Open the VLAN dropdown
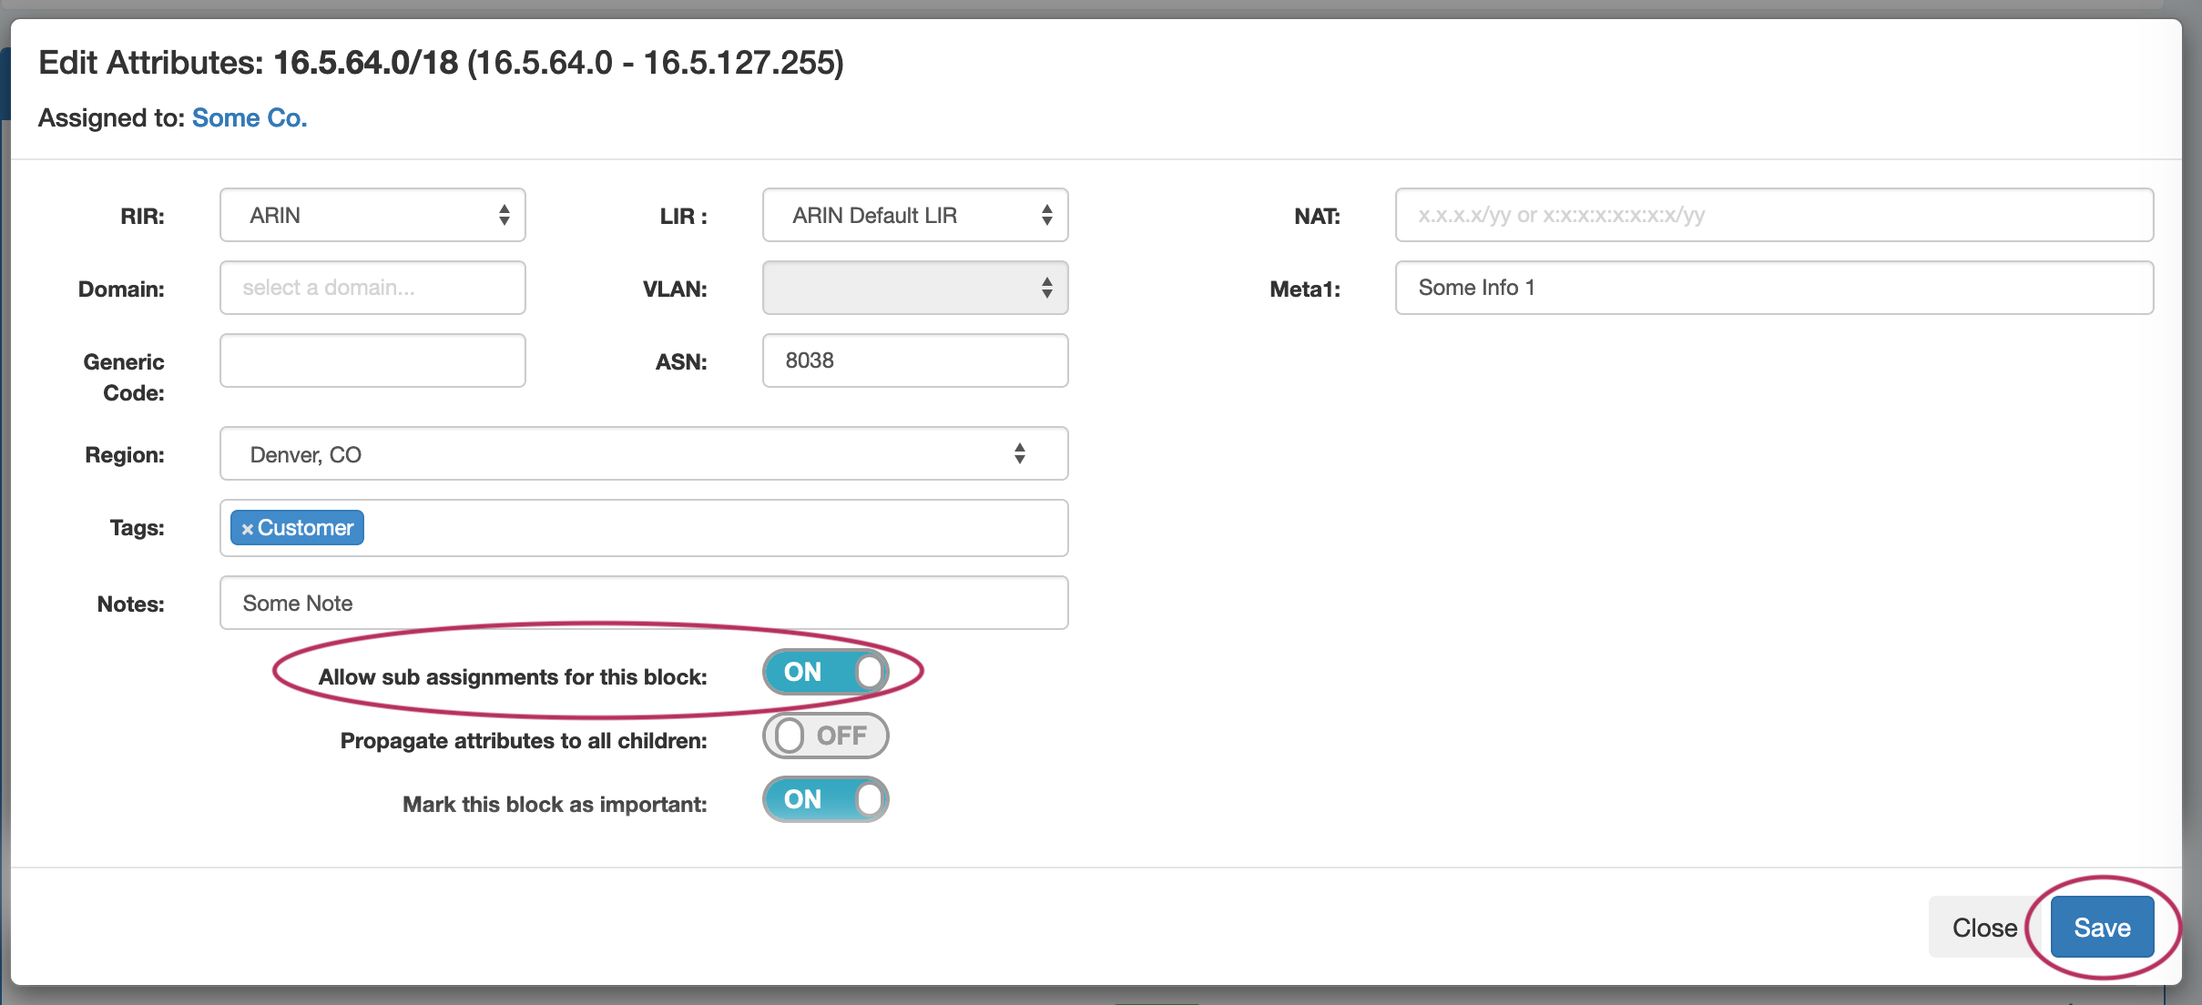 (x=914, y=288)
